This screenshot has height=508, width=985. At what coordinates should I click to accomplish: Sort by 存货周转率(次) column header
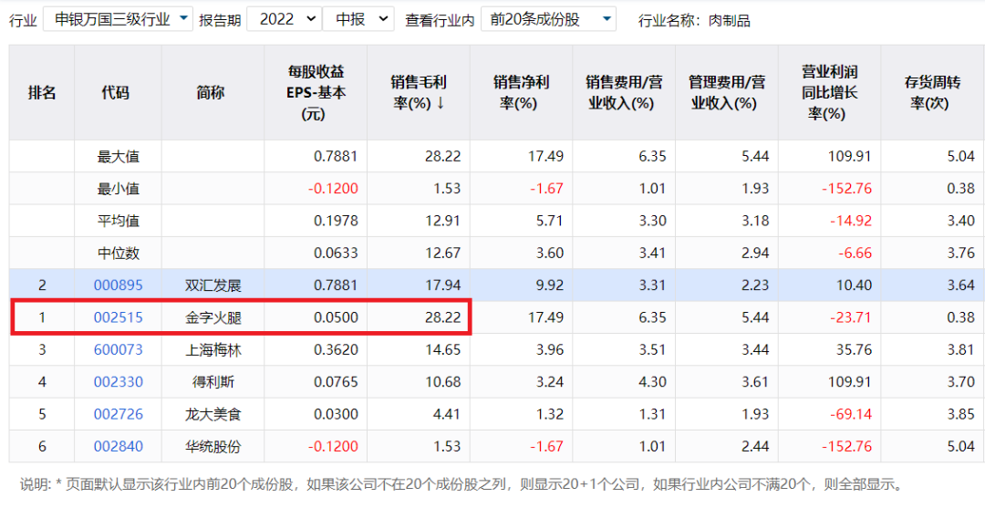click(932, 92)
